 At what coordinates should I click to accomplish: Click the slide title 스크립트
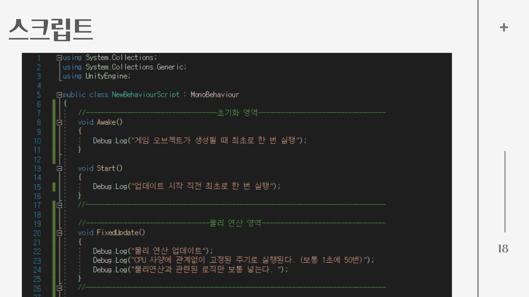(x=51, y=29)
